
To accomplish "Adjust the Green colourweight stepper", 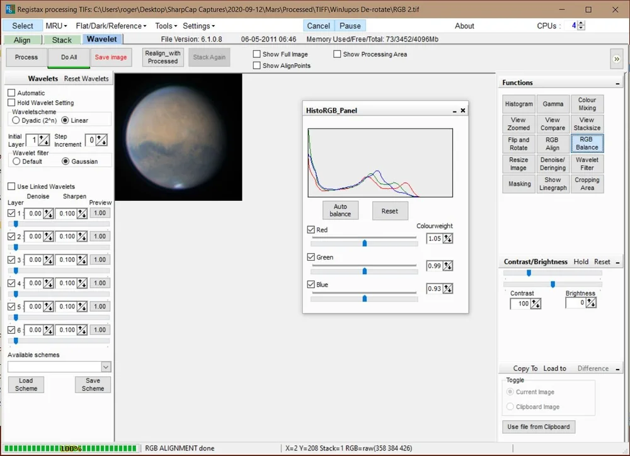I will [448, 266].
